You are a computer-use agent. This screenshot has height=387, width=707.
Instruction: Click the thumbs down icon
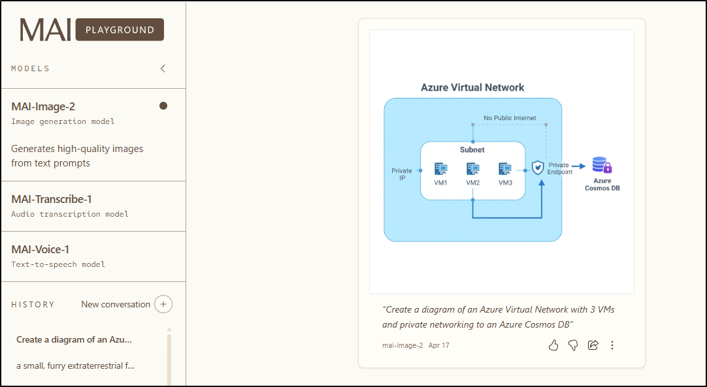point(573,345)
